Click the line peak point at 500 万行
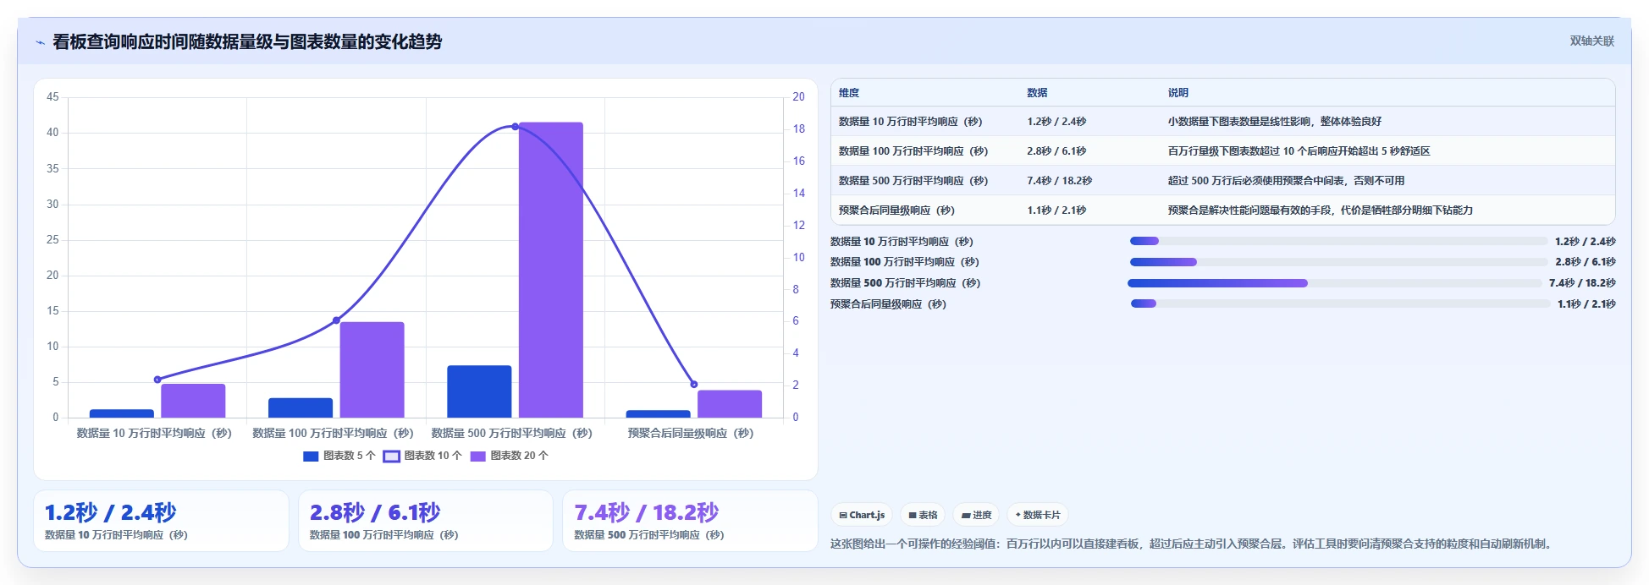The width and height of the screenshot is (1649, 585). [x=515, y=127]
